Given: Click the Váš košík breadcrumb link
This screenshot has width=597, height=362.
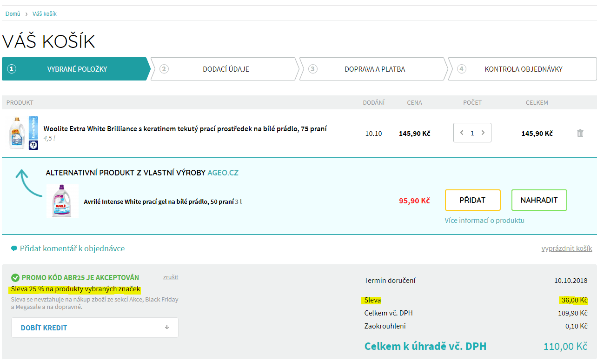Looking at the screenshot, I should tap(45, 14).
